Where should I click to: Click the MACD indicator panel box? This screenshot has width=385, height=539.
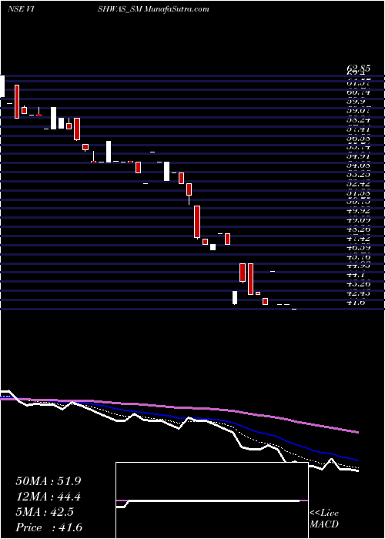point(212,500)
